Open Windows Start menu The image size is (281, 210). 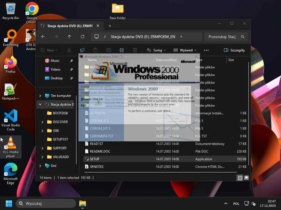point(9,203)
